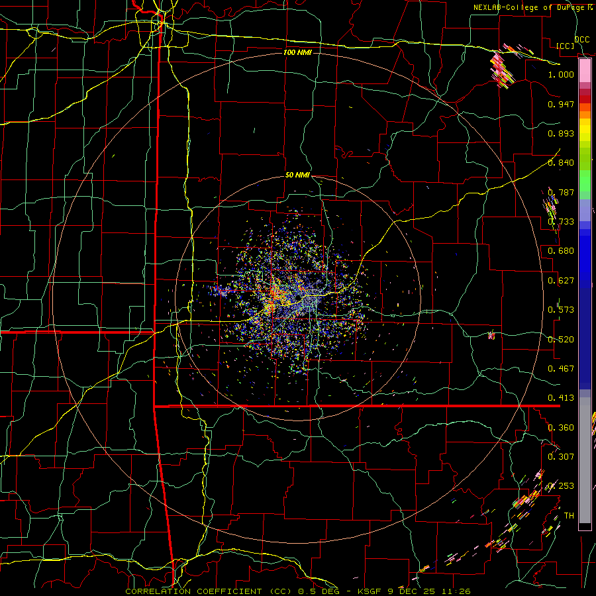Click the Correlation Coefficient caption at bottom
Image resolution: width=596 pixels, height=596 pixels.
(298, 591)
